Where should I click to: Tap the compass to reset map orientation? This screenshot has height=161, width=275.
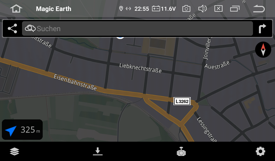point(263,50)
